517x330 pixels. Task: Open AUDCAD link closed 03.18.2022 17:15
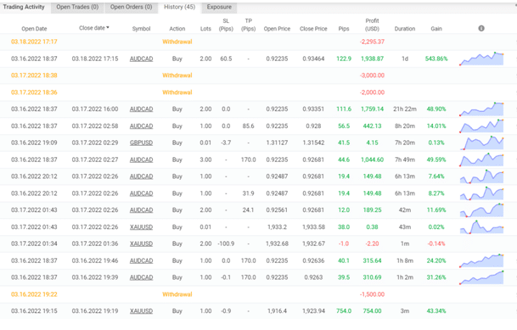click(x=141, y=59)
